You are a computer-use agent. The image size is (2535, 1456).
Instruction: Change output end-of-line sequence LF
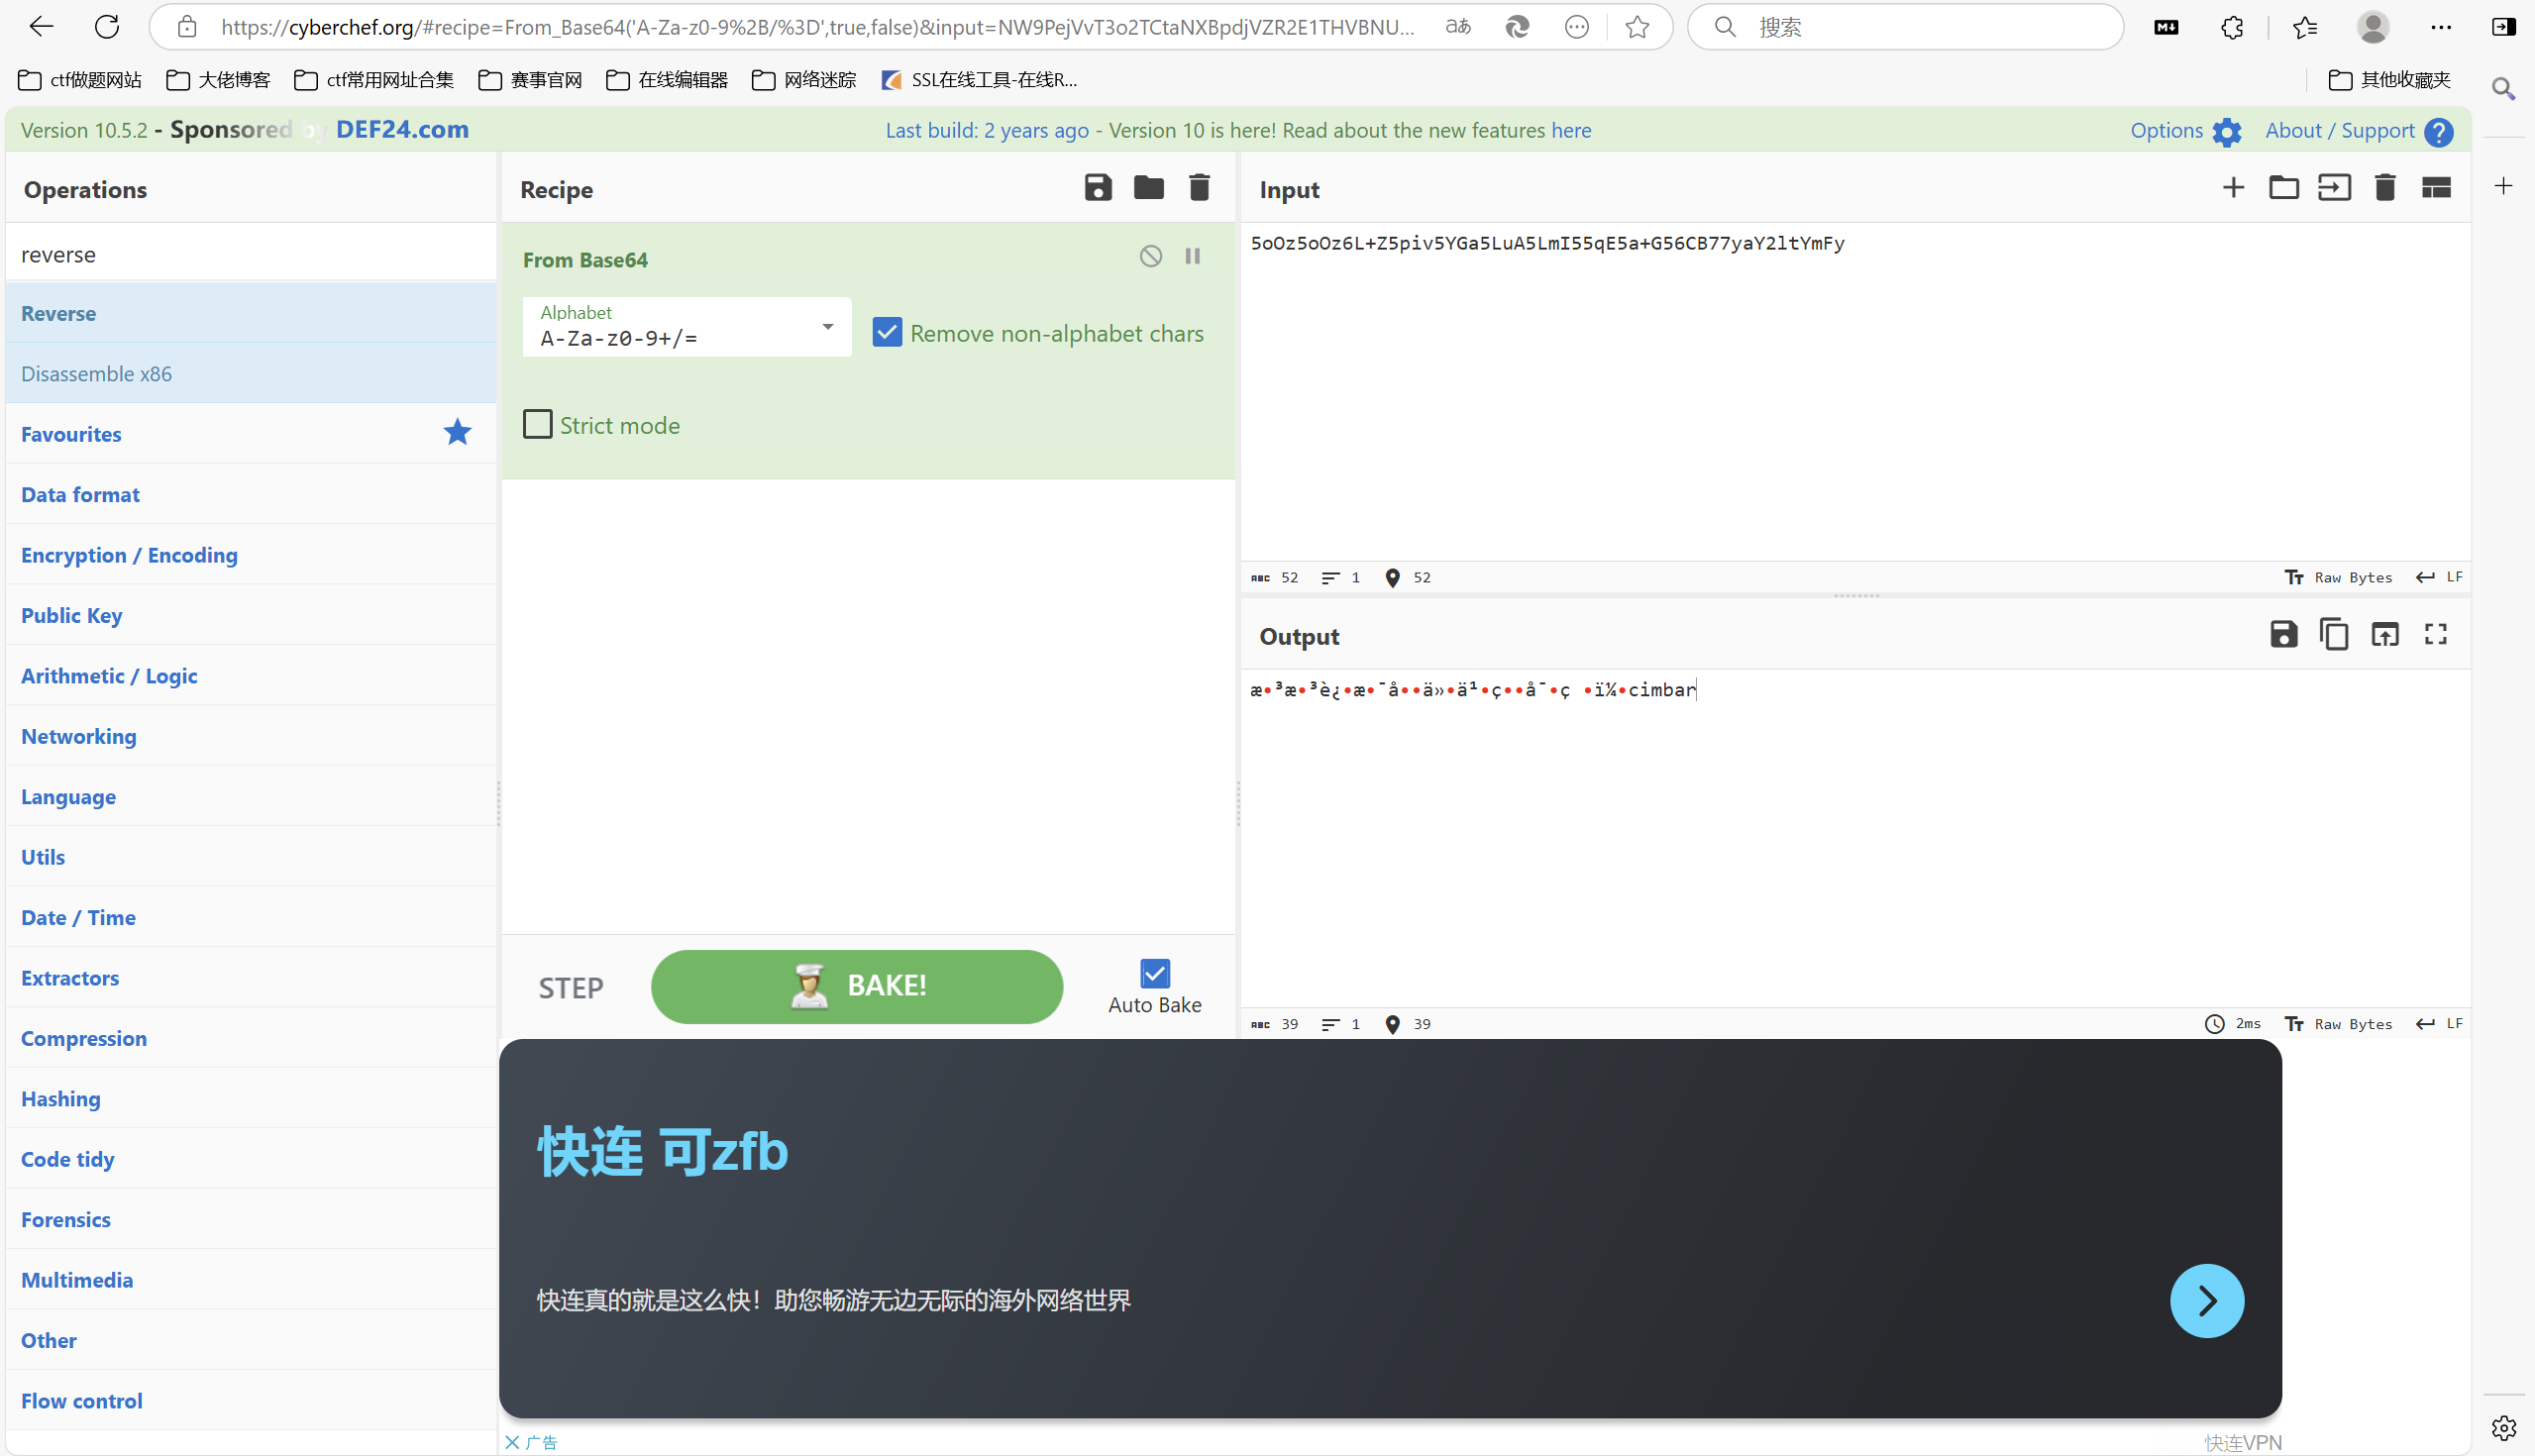(2440, 1024)
